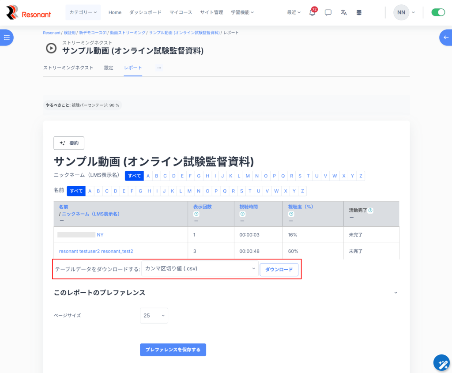
Task: Open the left sidebar list drawer
Action: [6, 38]
